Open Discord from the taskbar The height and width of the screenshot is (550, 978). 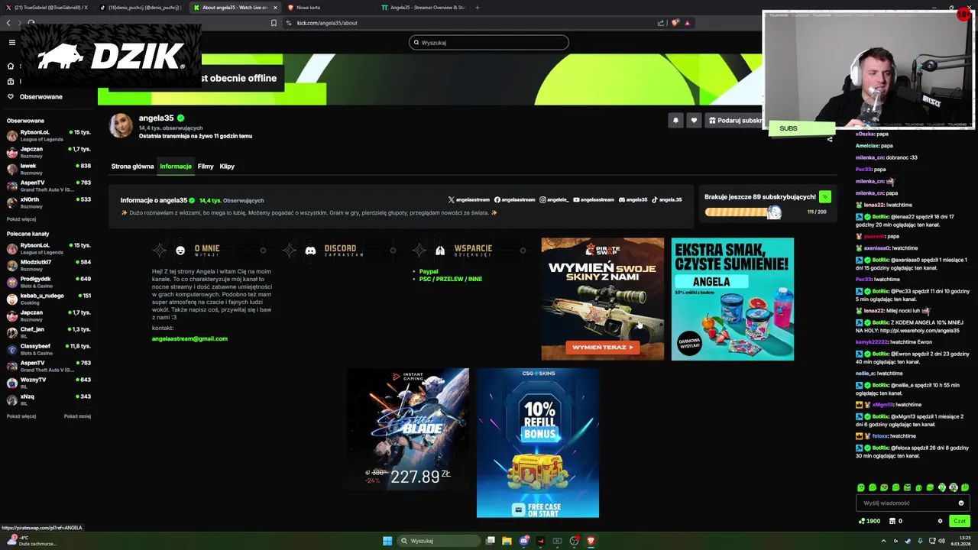[524, 541]
